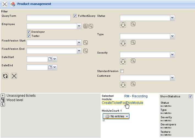195x138 pixels.
Task: Click the down arrow button under Customers
Action: (123, 84)
